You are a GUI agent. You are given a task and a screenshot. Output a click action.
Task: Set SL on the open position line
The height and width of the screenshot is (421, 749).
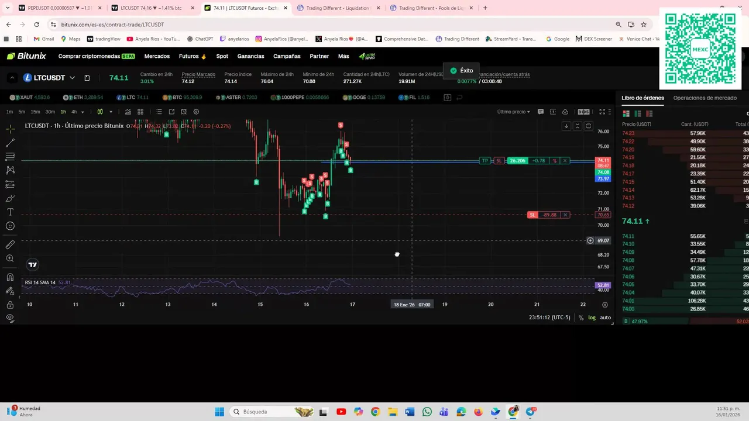coord(499,161)
